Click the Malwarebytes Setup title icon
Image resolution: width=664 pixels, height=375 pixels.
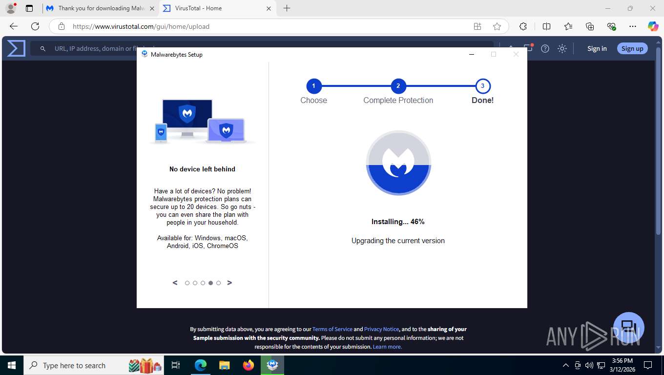click(x=145, y=54)
